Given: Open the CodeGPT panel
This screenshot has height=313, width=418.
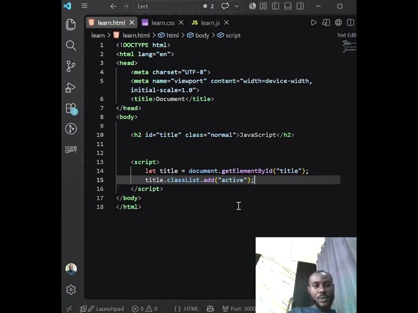Looking at the screenshot, I should pos(71,149).
